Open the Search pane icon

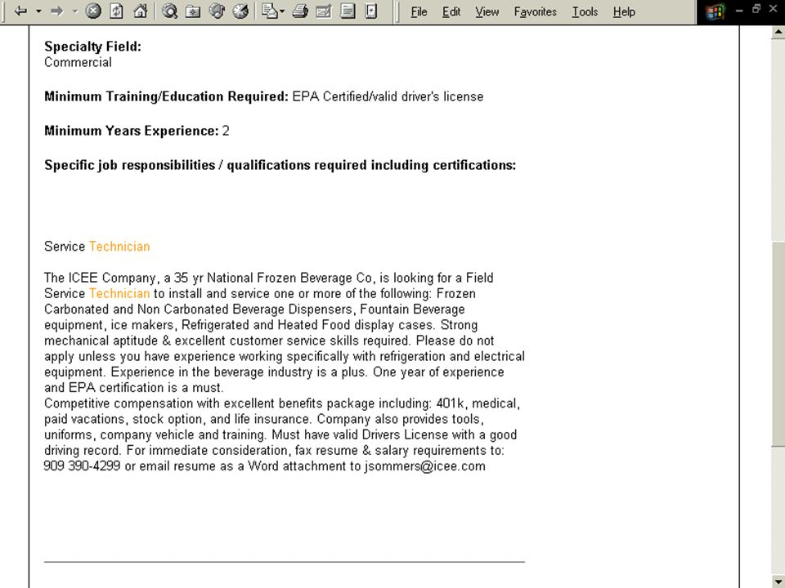[x=170, y=11]
